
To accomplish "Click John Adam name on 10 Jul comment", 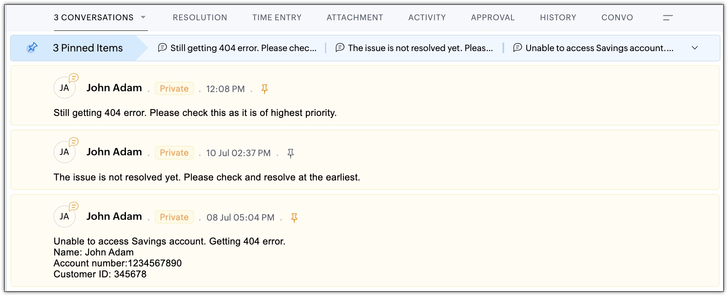I will coord(114,152).
